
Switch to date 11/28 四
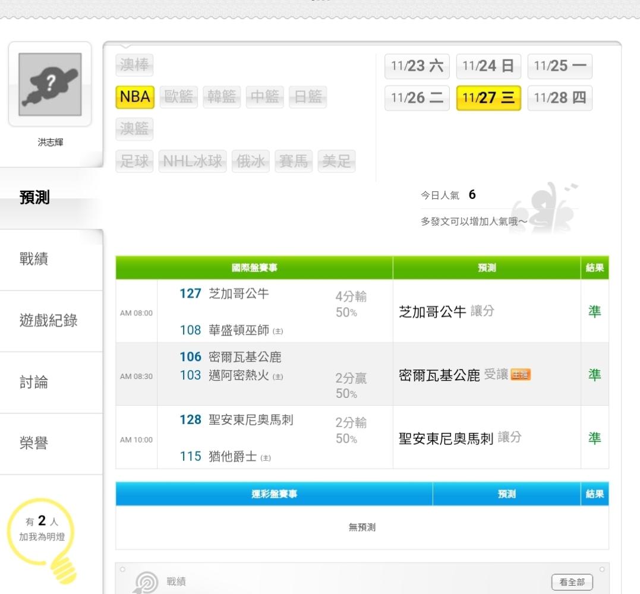point(560,98)
